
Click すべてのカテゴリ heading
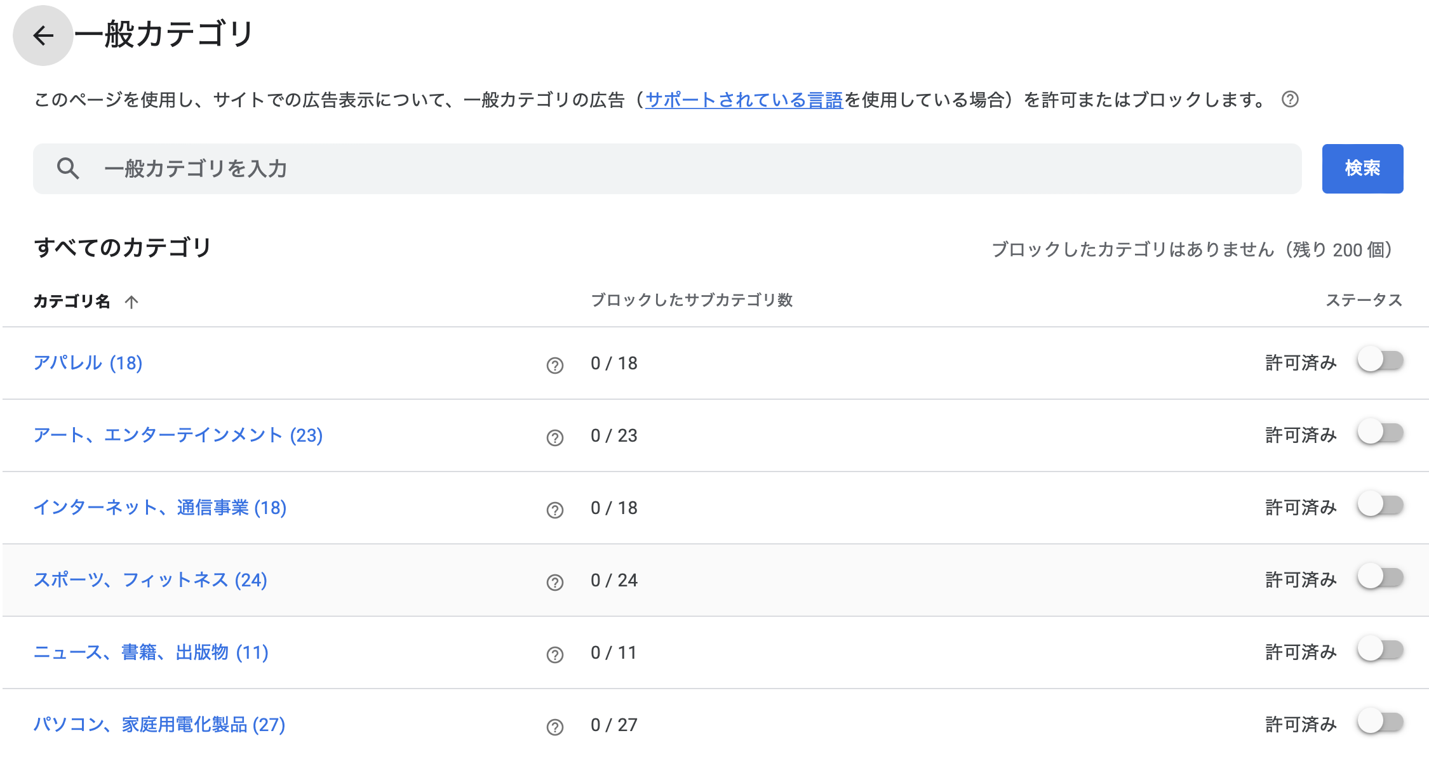pyautogui.click(x=122, y=247)
